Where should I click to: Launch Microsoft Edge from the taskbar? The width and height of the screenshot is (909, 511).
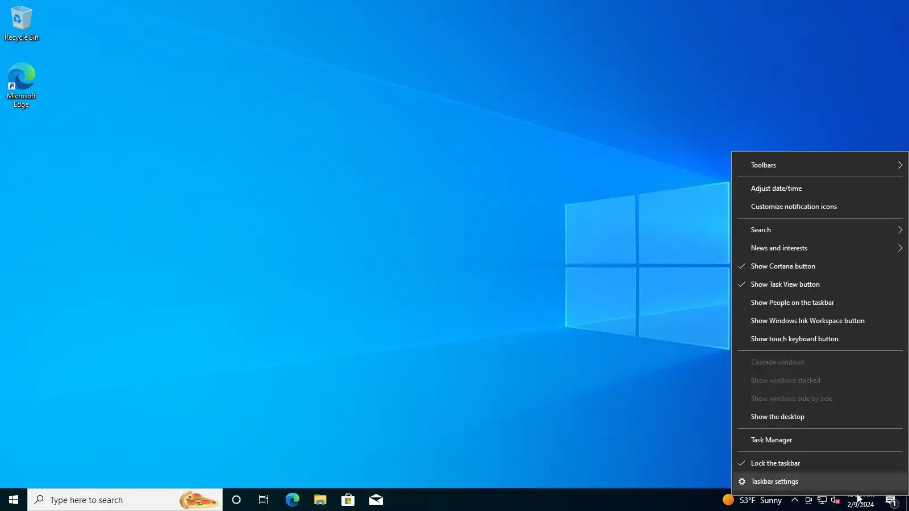click(x=292, y=500)
